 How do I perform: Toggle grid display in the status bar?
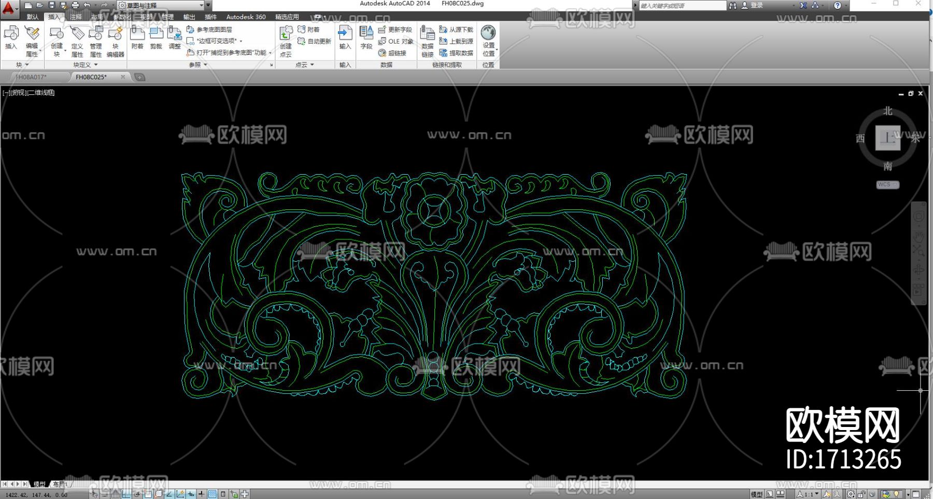[x=116, y=494]
